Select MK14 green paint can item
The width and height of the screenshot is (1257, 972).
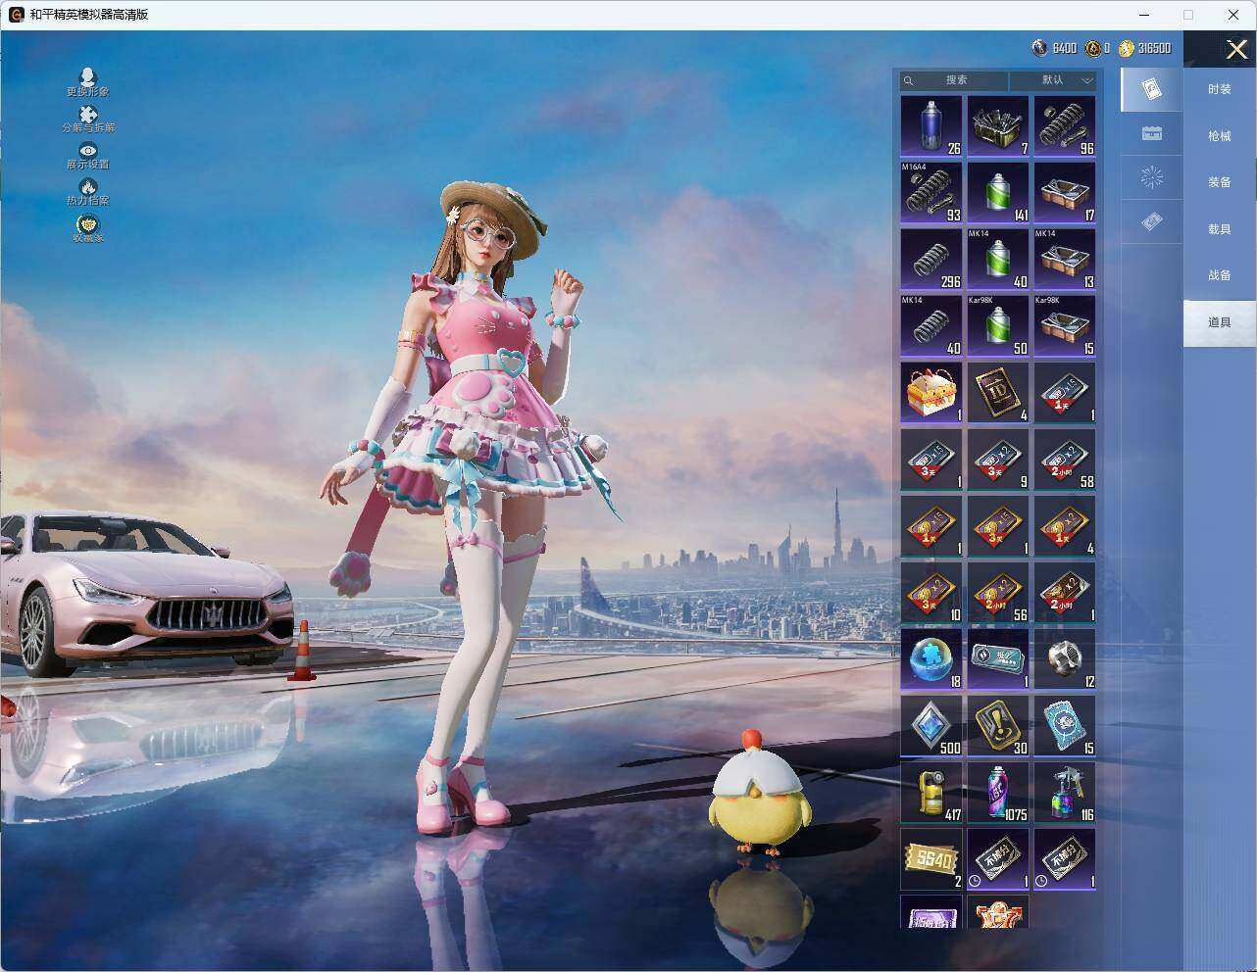click(x=998, y=260)
